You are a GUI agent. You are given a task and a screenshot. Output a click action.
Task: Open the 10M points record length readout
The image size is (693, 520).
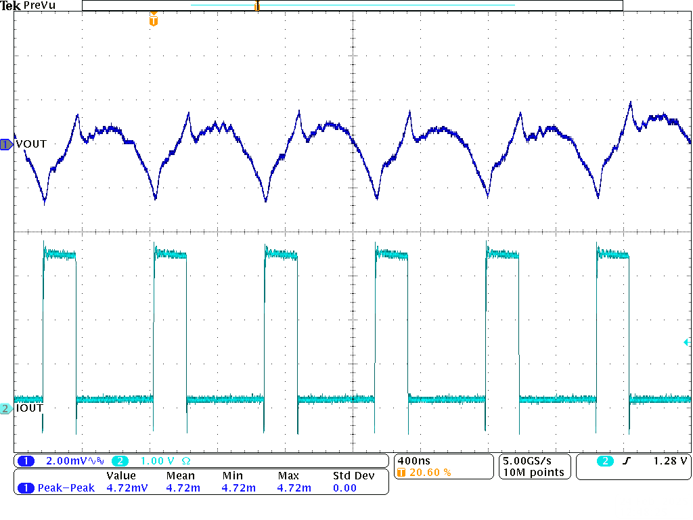[535, 472]
